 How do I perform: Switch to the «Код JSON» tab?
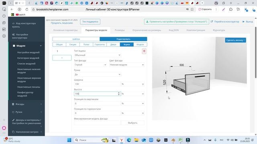pyautogui.click(x=174, y=30)
